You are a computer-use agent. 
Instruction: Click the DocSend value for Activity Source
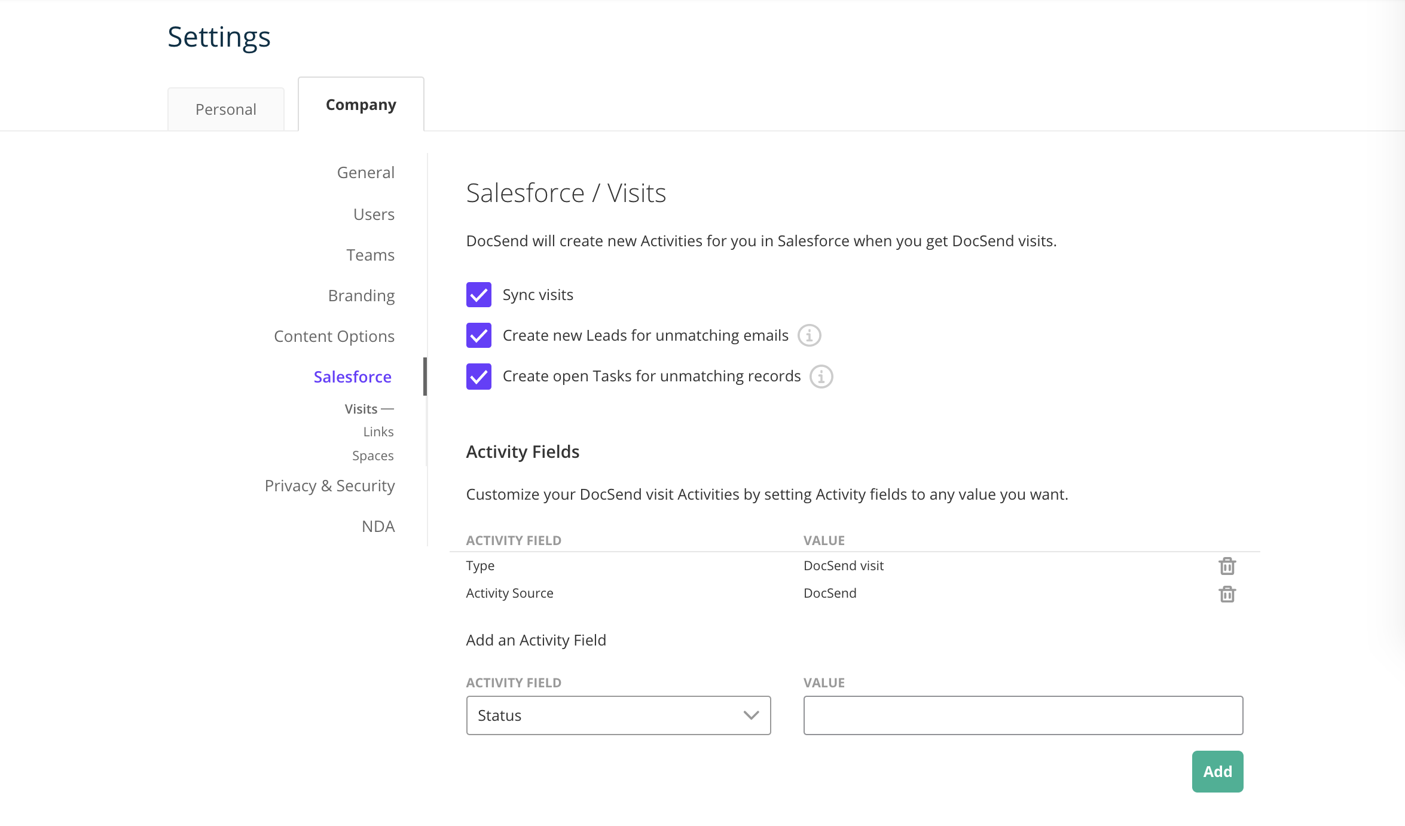[830, 593]
